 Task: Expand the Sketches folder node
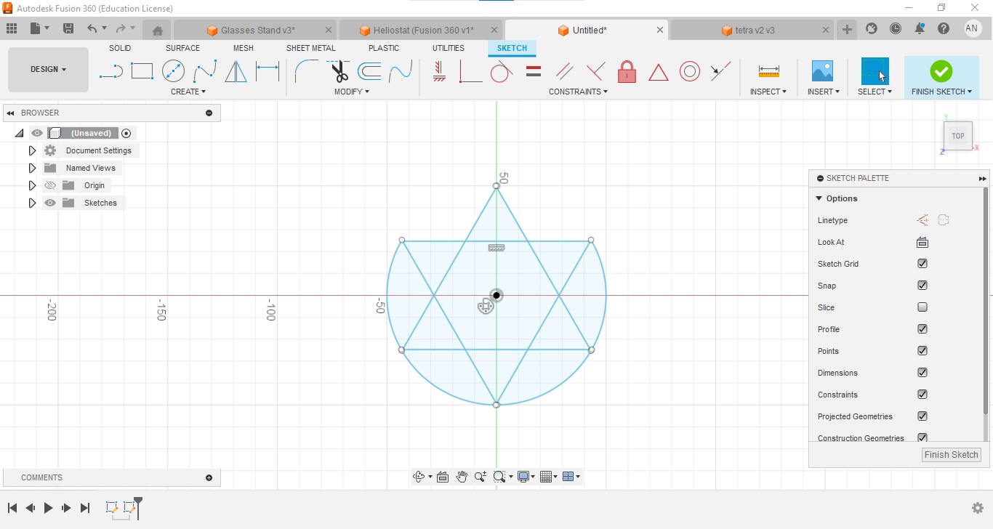coord(32,203)
